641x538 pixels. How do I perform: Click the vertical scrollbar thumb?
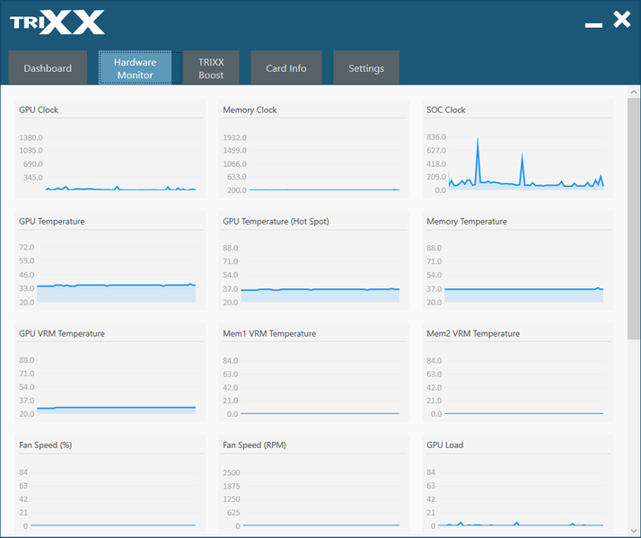pyautogui.click(x=634, y=218)
